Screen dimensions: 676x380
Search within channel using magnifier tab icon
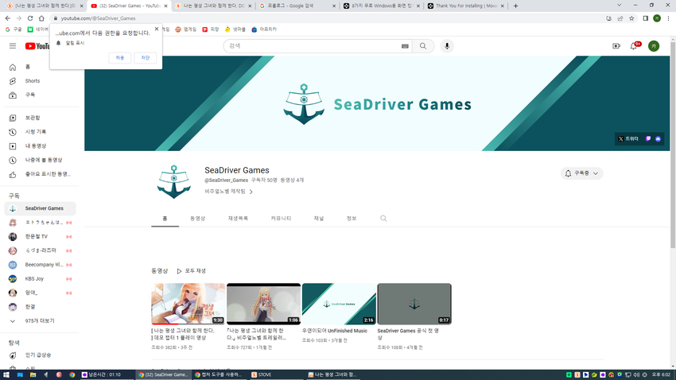pos(383,219)
